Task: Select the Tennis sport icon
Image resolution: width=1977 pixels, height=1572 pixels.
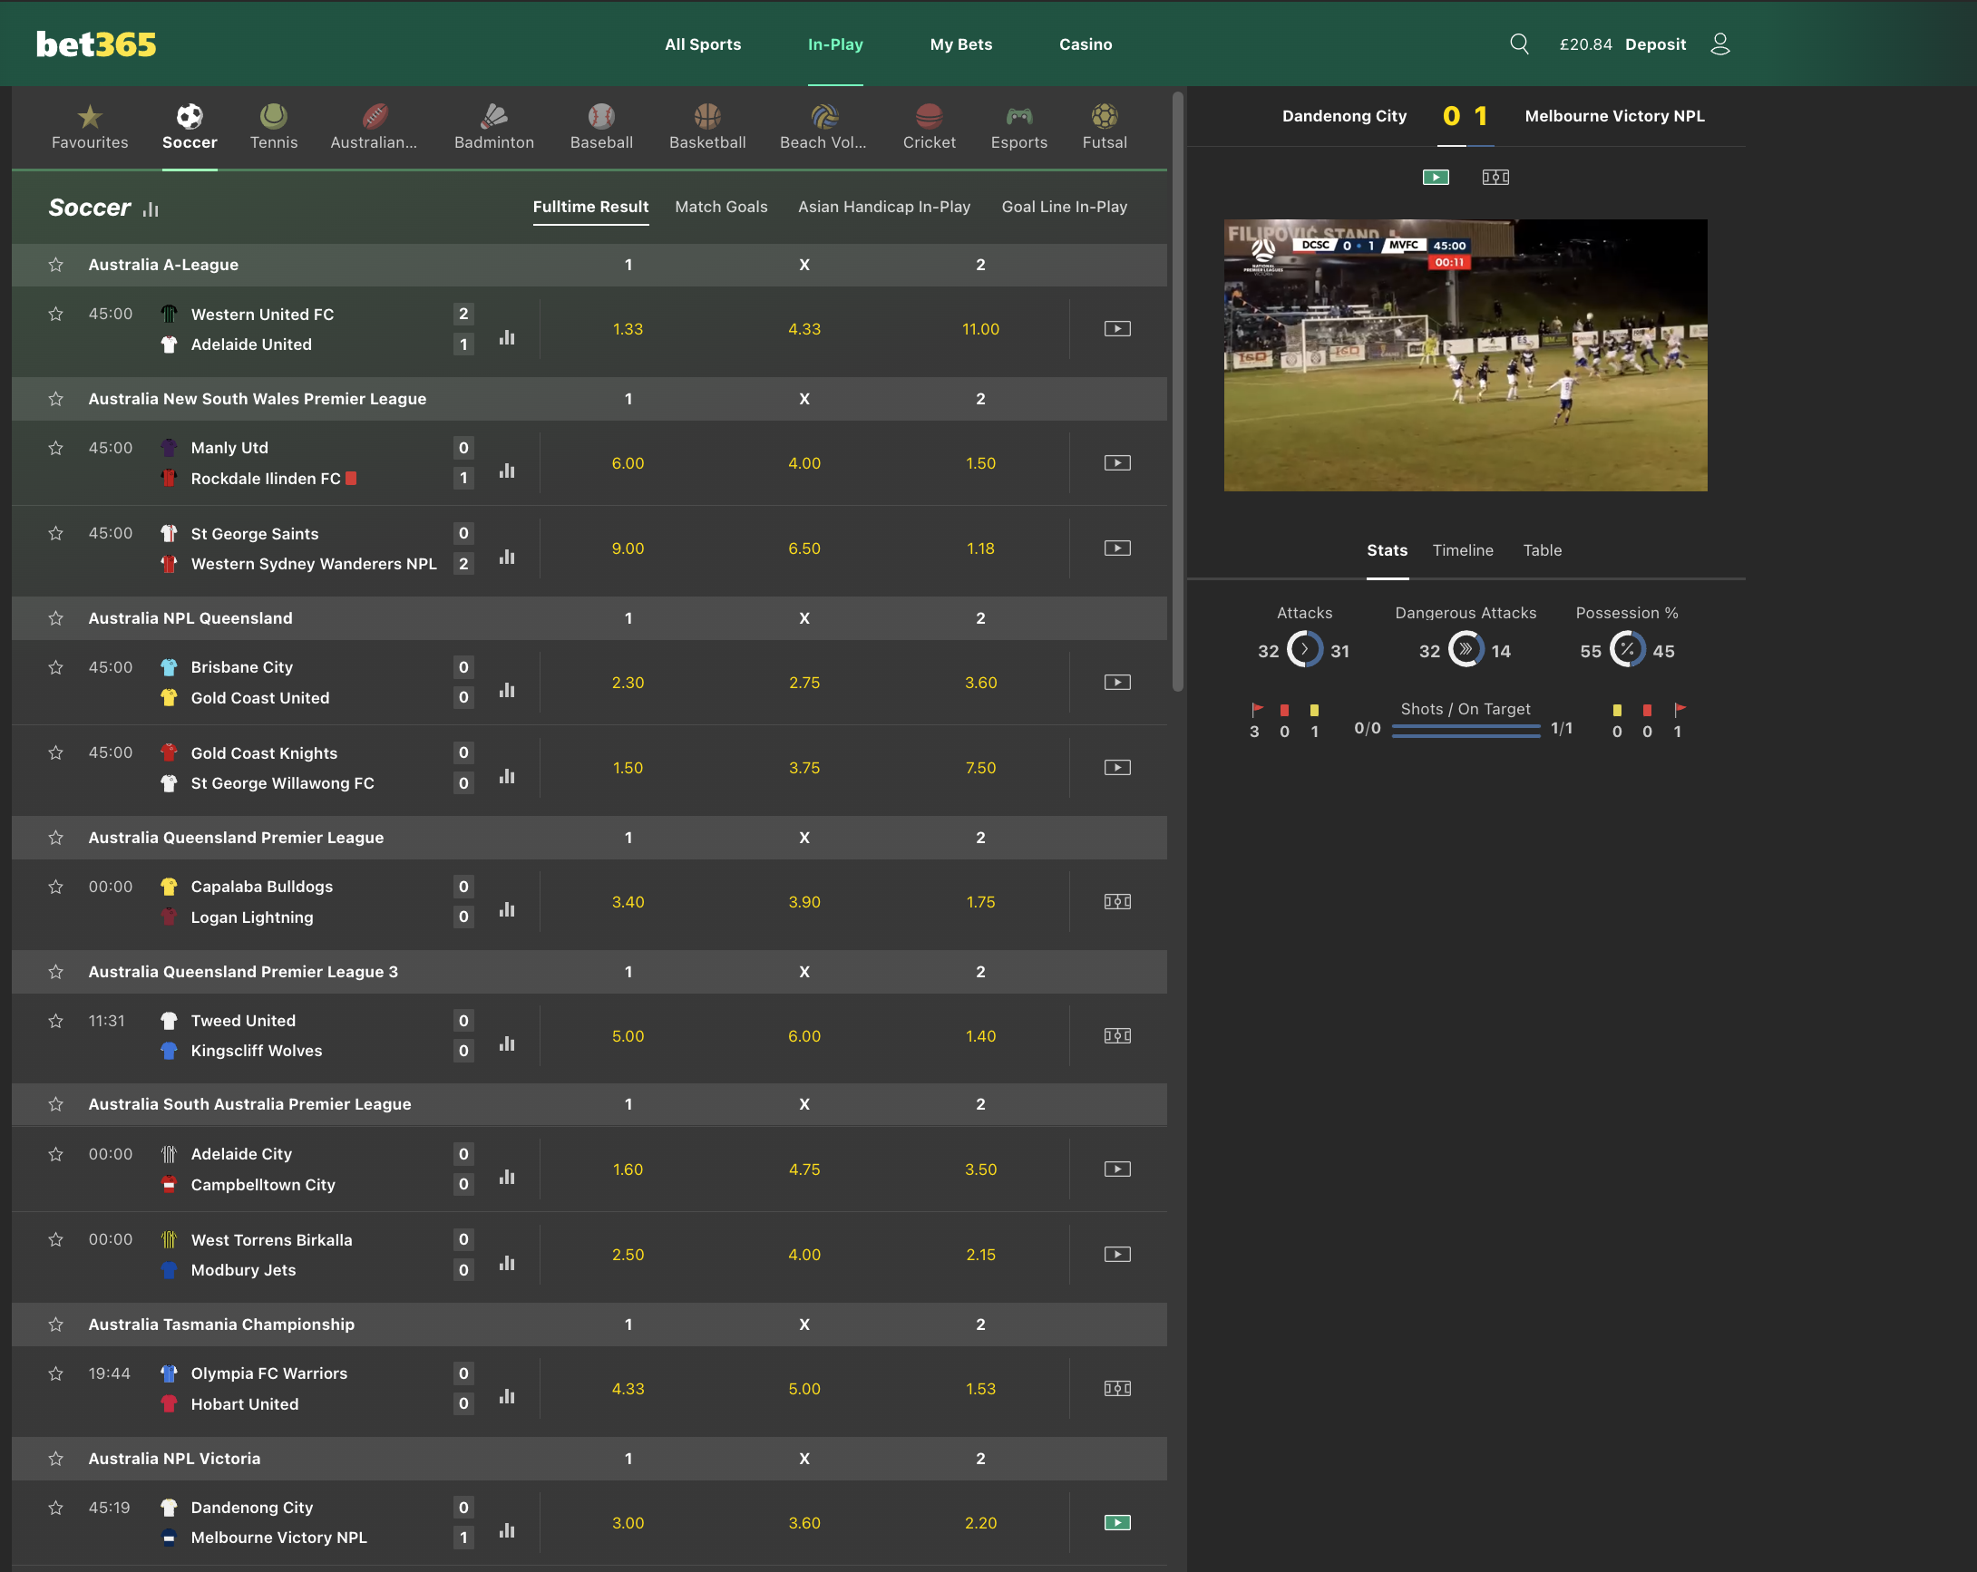Action: pyautogui.click(x=273, y=127)
